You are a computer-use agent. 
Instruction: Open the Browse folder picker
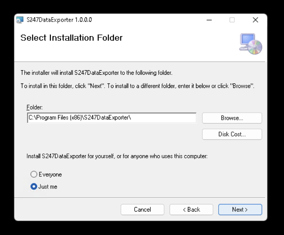click(x=232, y=118)
